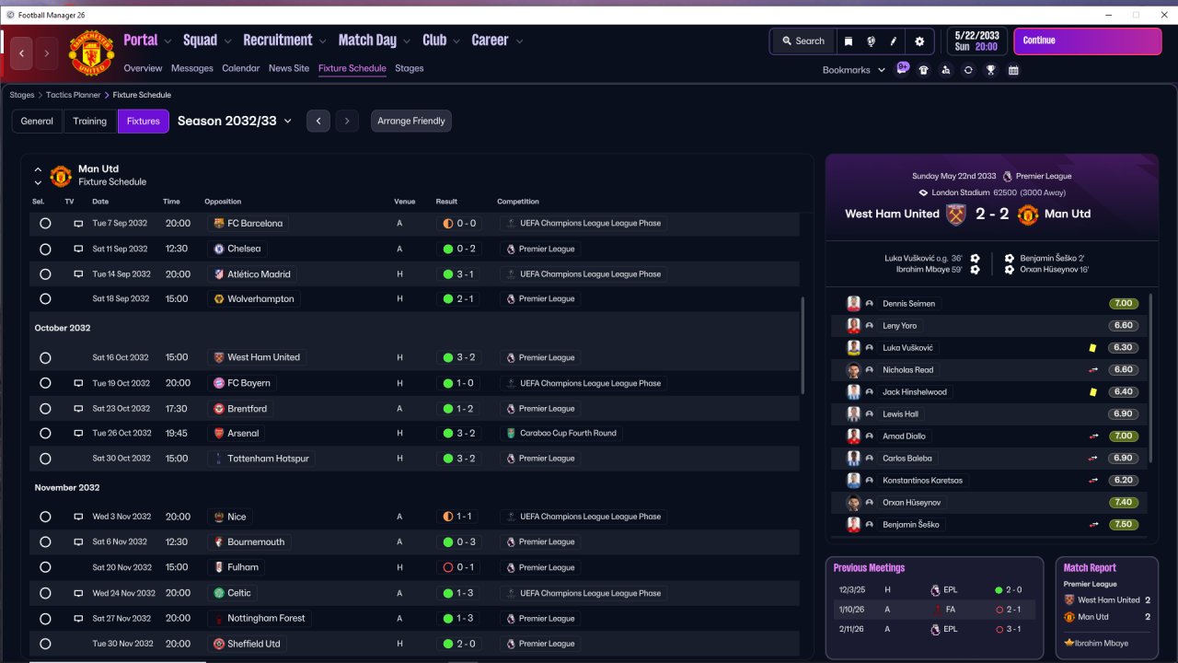Select the FC Barcelona fixture radio button
1178x663 pixels.
tap(45, 224)
